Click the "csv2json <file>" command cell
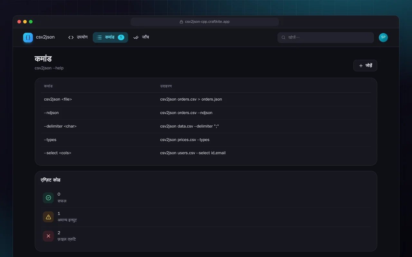 pyautogui.click(x=58, y=99)
